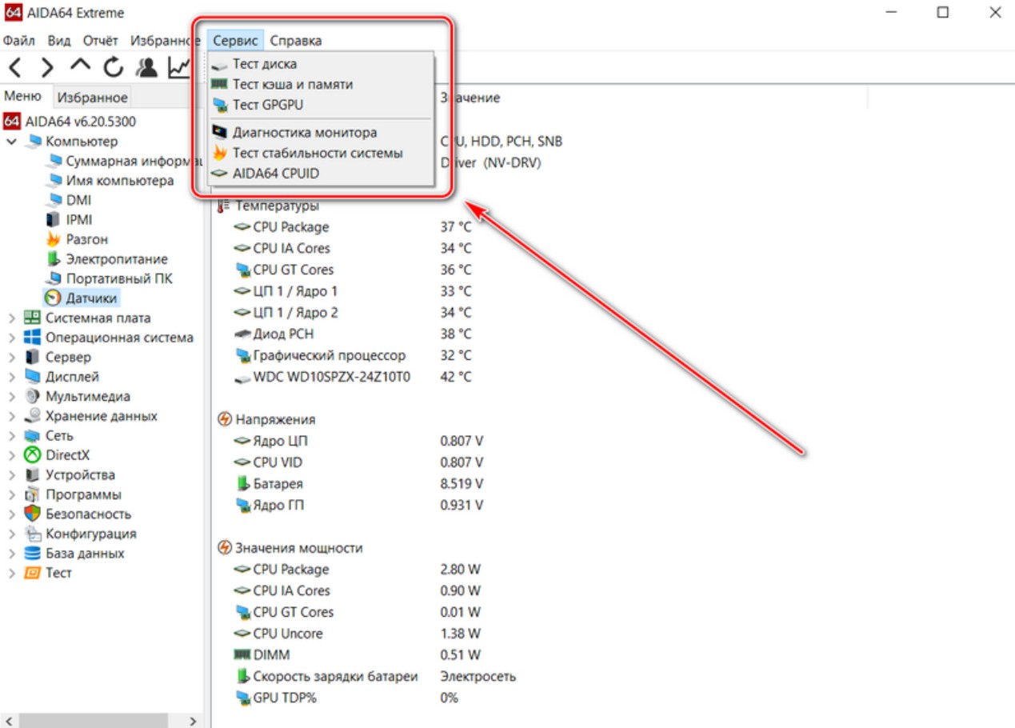
Task: Expand the Сервер tree node
Action: pos(11,358)
